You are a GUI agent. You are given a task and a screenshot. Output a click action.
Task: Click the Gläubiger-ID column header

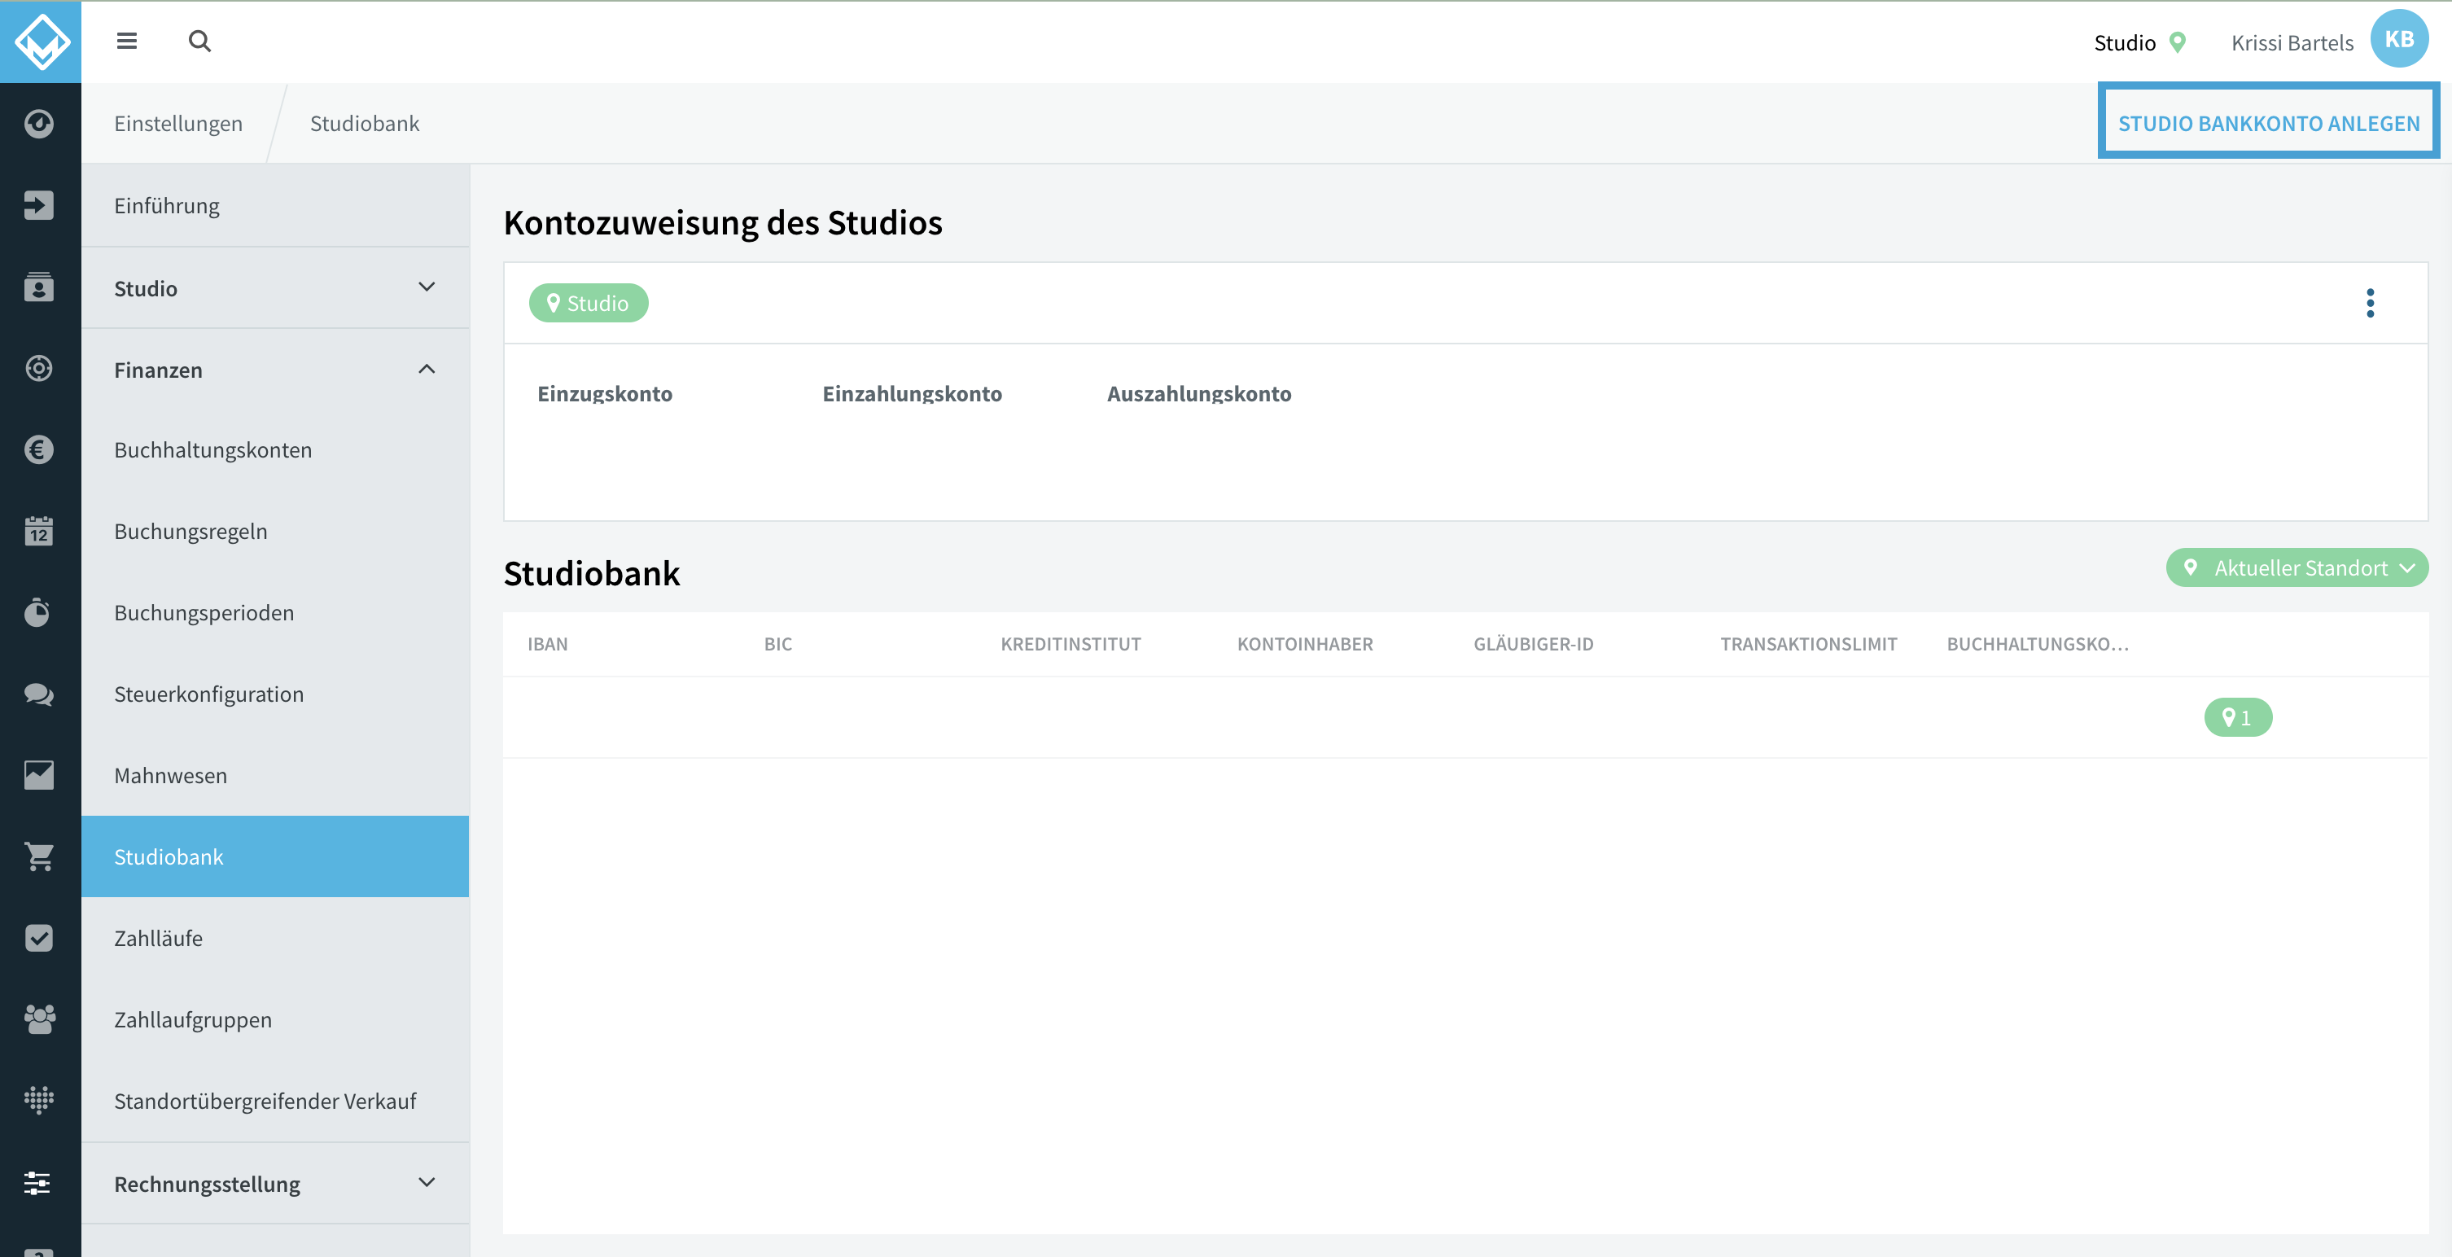coord(1534,645)
